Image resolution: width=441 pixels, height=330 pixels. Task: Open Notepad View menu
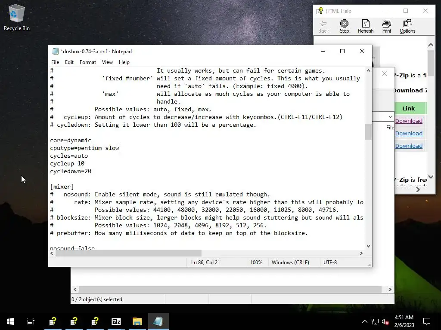[x=107, y=62]
